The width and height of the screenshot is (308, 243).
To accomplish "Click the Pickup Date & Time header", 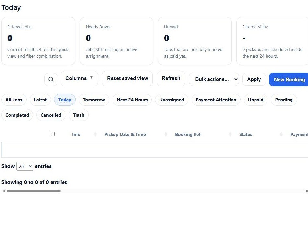I will point(125,134).
